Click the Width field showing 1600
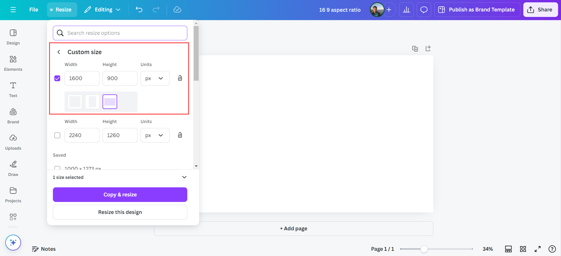The height and width of the screenshot is (256, 561). point(82,78)
